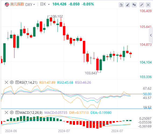The height and width of the screenshot is (134, 153).
Task: Click the MACD(12,26,9) indicator label
Action: click(x=31, y=113)
